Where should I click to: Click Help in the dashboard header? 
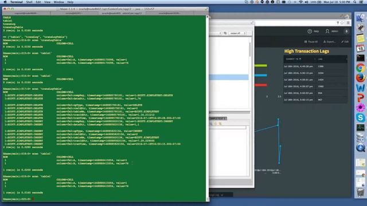[x=313, y=31]
